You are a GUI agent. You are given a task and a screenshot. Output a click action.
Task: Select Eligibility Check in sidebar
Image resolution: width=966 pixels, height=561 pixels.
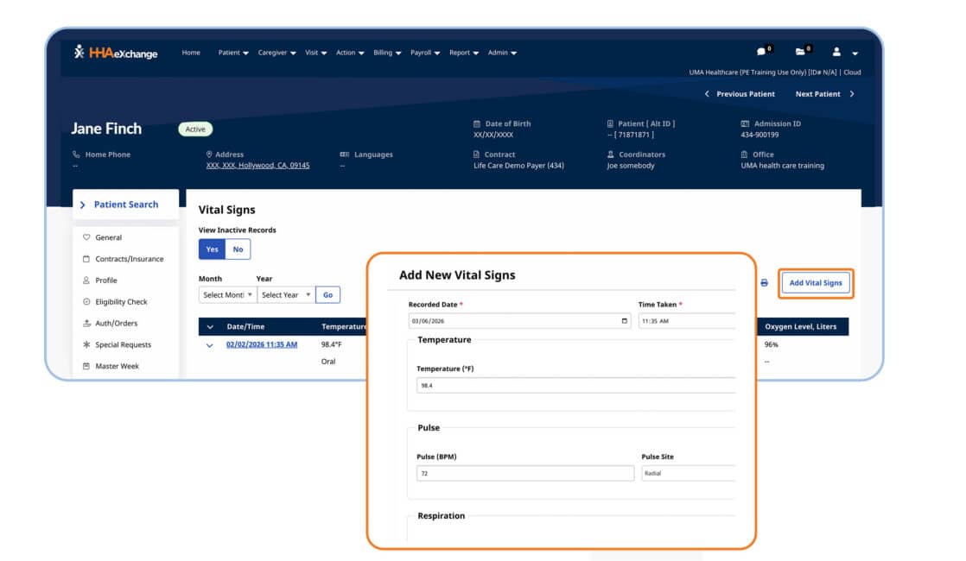point(121,302)
